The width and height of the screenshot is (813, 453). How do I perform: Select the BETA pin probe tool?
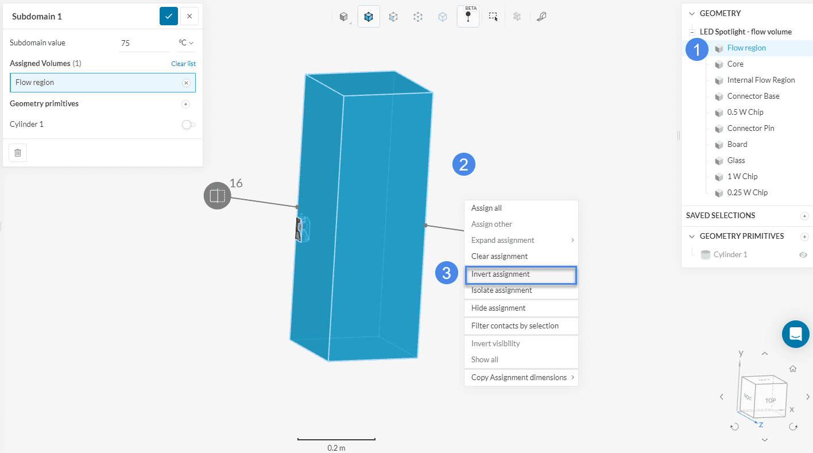click(x=468, y=17)
